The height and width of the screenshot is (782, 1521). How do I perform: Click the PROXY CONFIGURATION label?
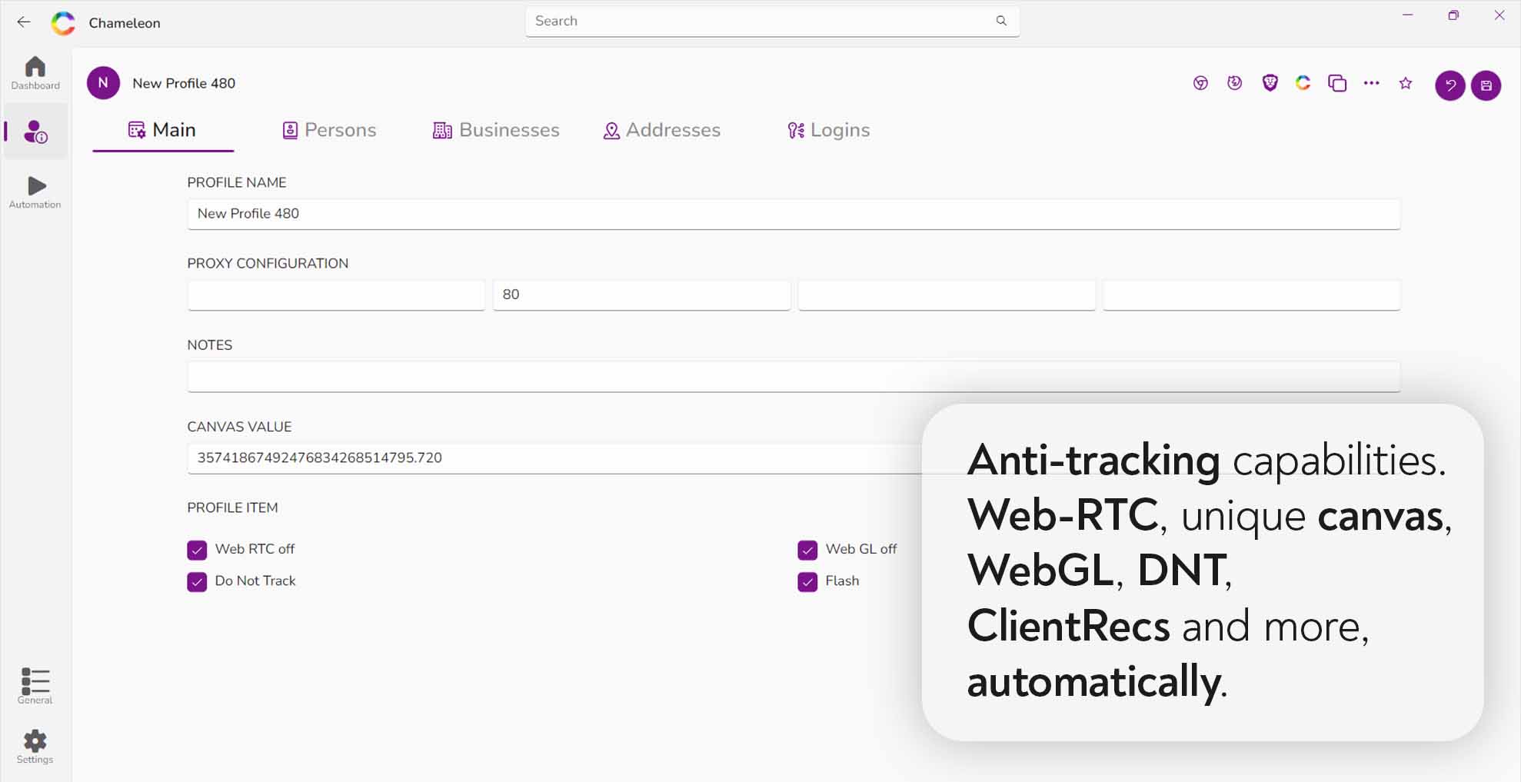pos(268,263)
